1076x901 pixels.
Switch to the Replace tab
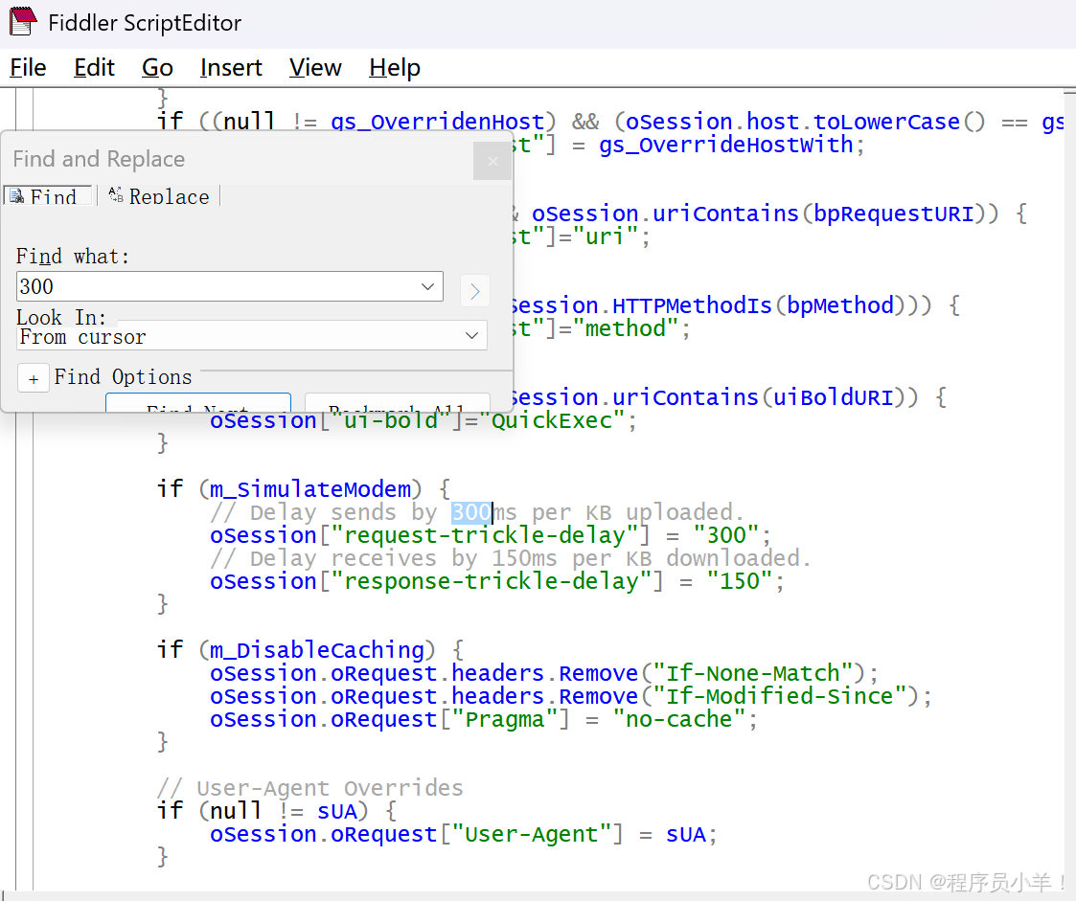(159, 196)
